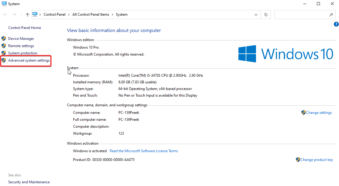339x186 pixels.
Task: Navigate to All Control Panel Items breadcrumb
Action: coord(91,14)
